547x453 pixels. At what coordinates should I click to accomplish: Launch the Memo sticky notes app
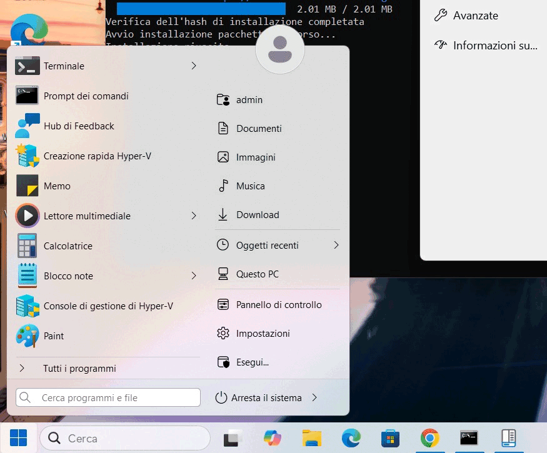pyautogui.click(x=57, y=186)
